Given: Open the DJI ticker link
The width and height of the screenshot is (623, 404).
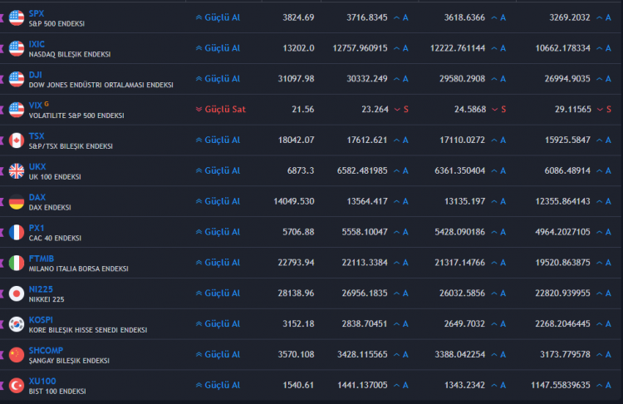Looking at the screenshot, I should 36,75.
